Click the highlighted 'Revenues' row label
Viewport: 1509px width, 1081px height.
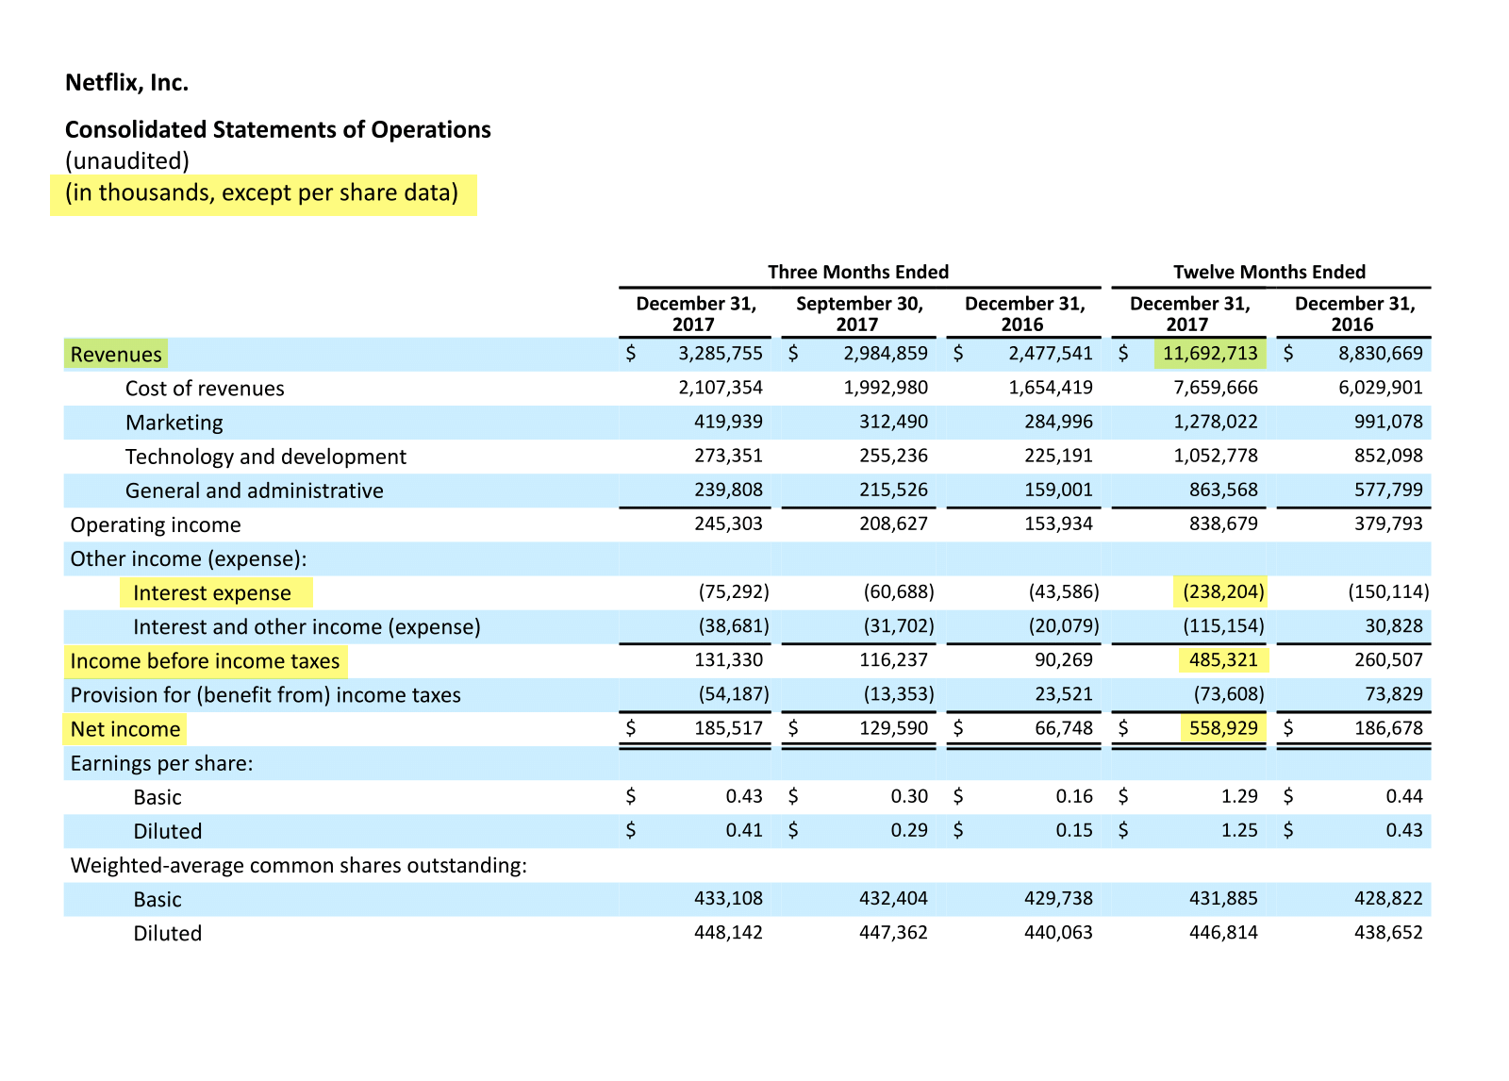pyautogui.click(x=116, y=355)
